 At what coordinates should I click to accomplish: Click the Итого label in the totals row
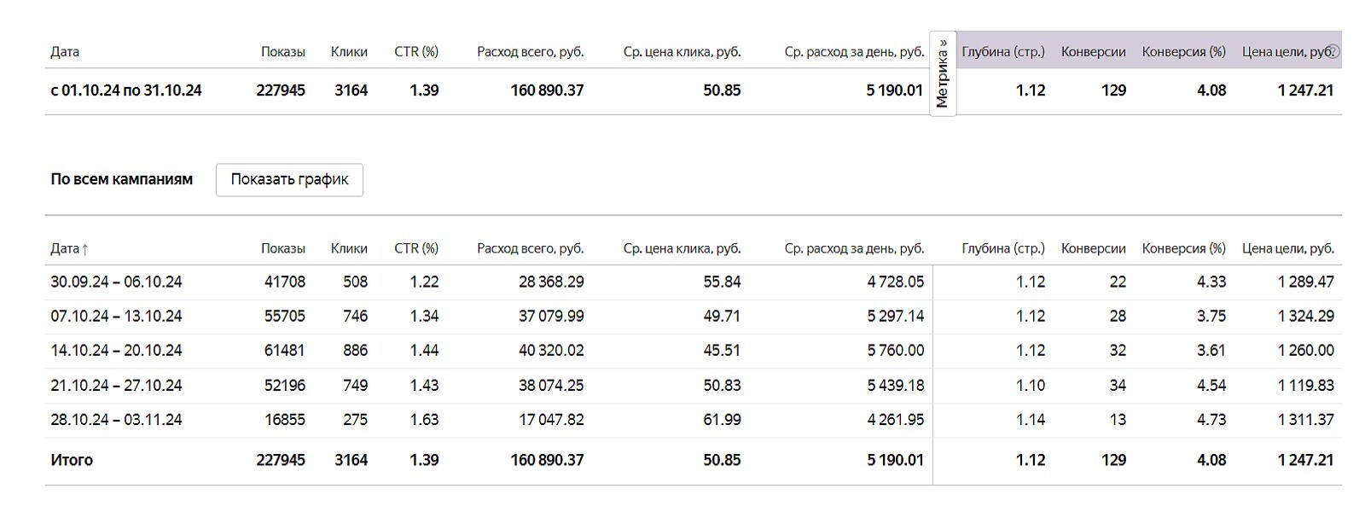[x=72, y=460]
